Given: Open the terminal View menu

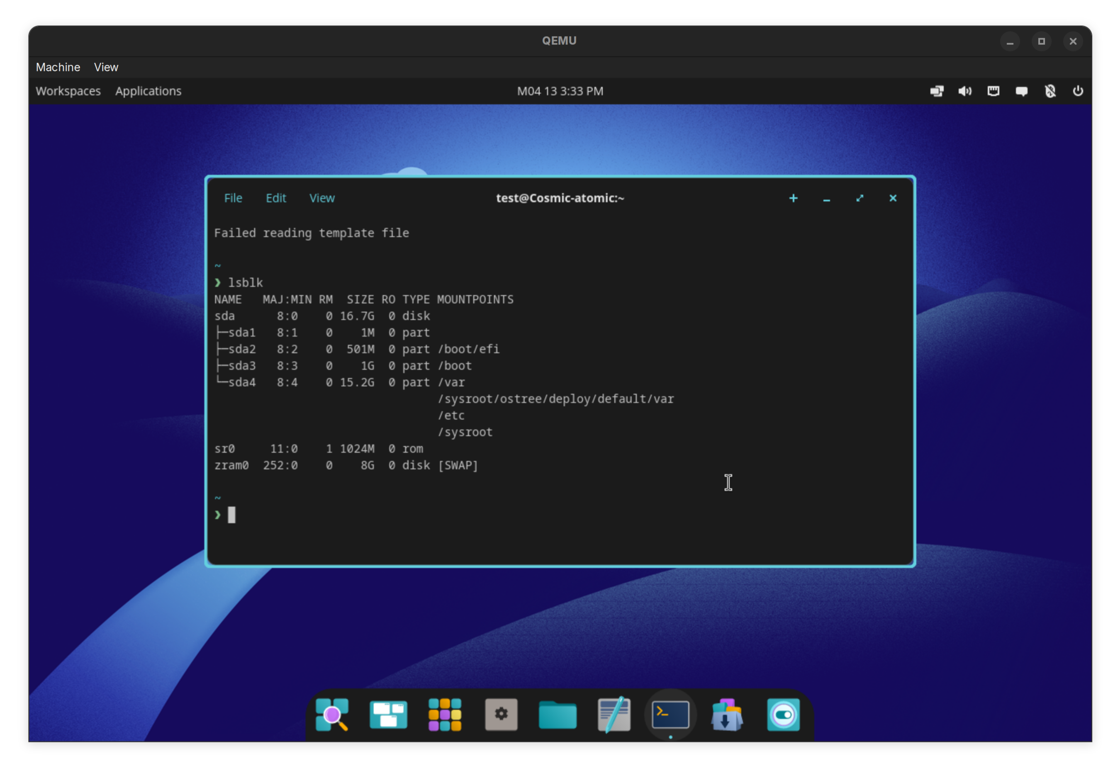Looking at the screenshot, I should click(x=321, y=198).
